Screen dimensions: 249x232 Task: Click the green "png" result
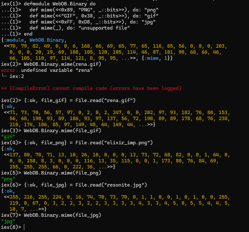coord(8,179)
